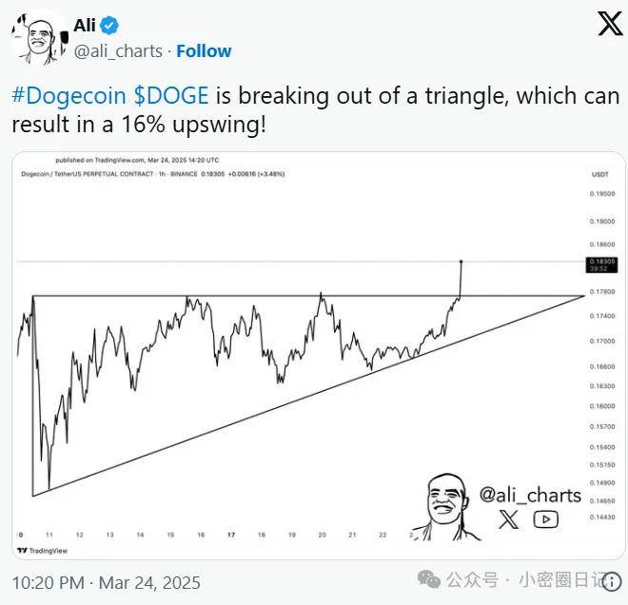
Task: Click the TradingView logo at chart bottom-left
Action: click(38, 551)
